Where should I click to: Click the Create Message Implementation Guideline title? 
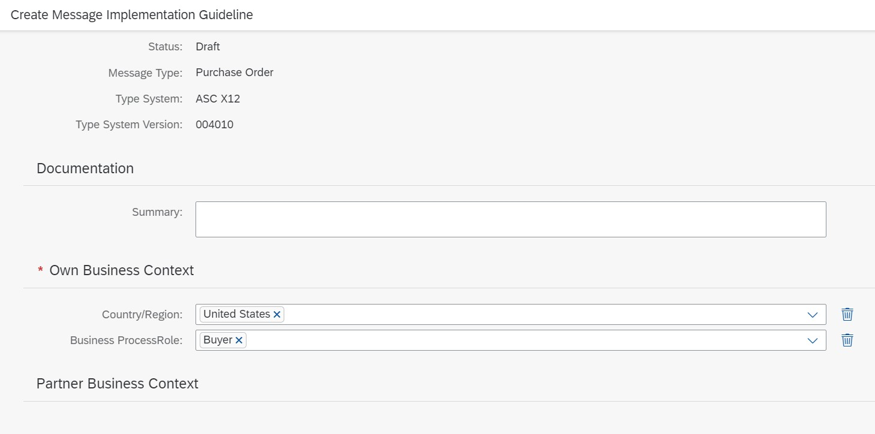pyautogui.click(x=132, y=15)
